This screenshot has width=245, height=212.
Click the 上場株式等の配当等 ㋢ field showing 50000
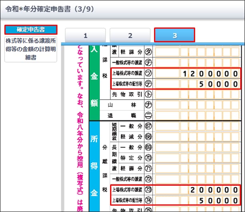coord(198,84)
